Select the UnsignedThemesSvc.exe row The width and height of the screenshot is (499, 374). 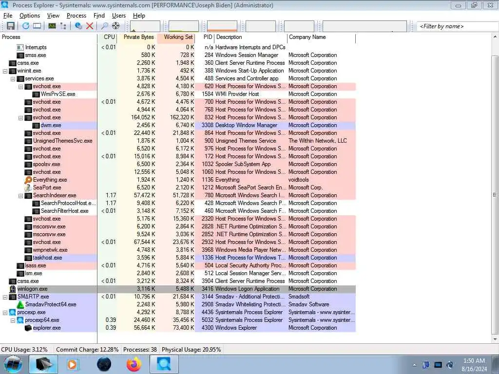pyautogui.click(x=177, y=141)
